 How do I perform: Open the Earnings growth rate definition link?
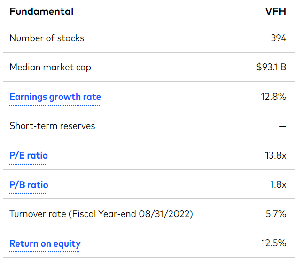(55, 97)
